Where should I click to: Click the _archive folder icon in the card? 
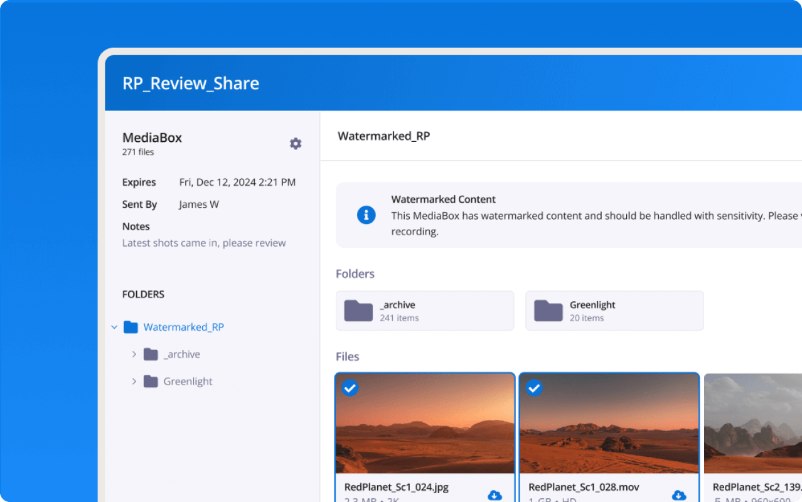[x=358, y=311]
